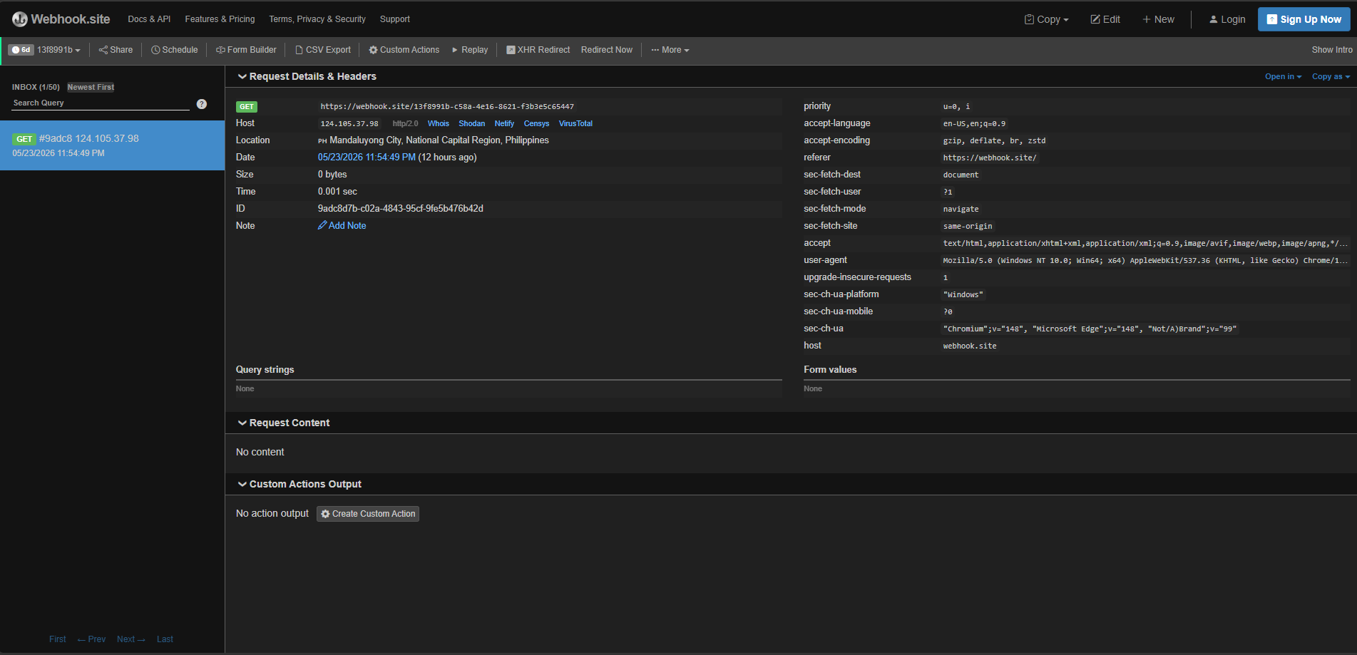
Task: Click the Location Mandaluyong City text
Action: 439,140
